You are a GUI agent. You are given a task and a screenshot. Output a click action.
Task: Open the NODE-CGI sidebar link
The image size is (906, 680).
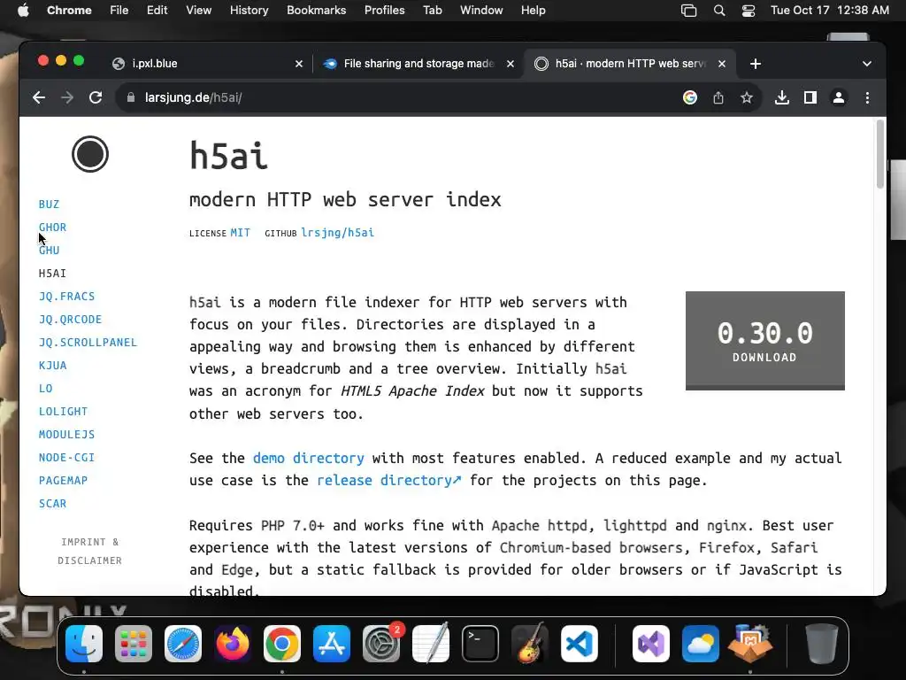[x=66, y=458]
